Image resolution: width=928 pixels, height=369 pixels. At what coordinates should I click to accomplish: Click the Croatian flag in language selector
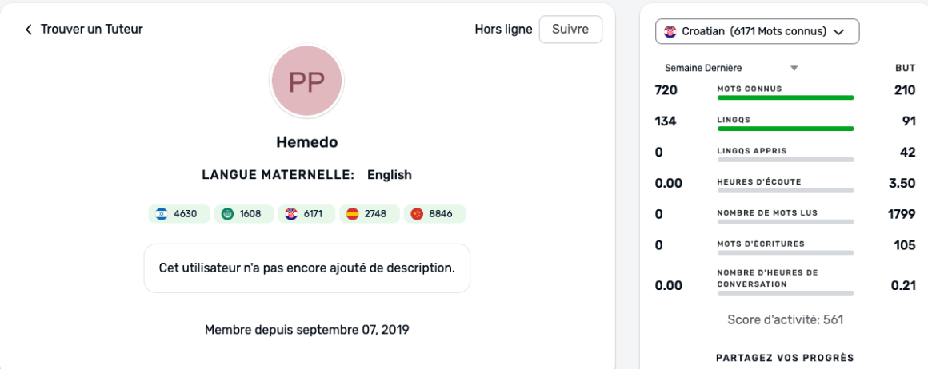pos(670,32)
